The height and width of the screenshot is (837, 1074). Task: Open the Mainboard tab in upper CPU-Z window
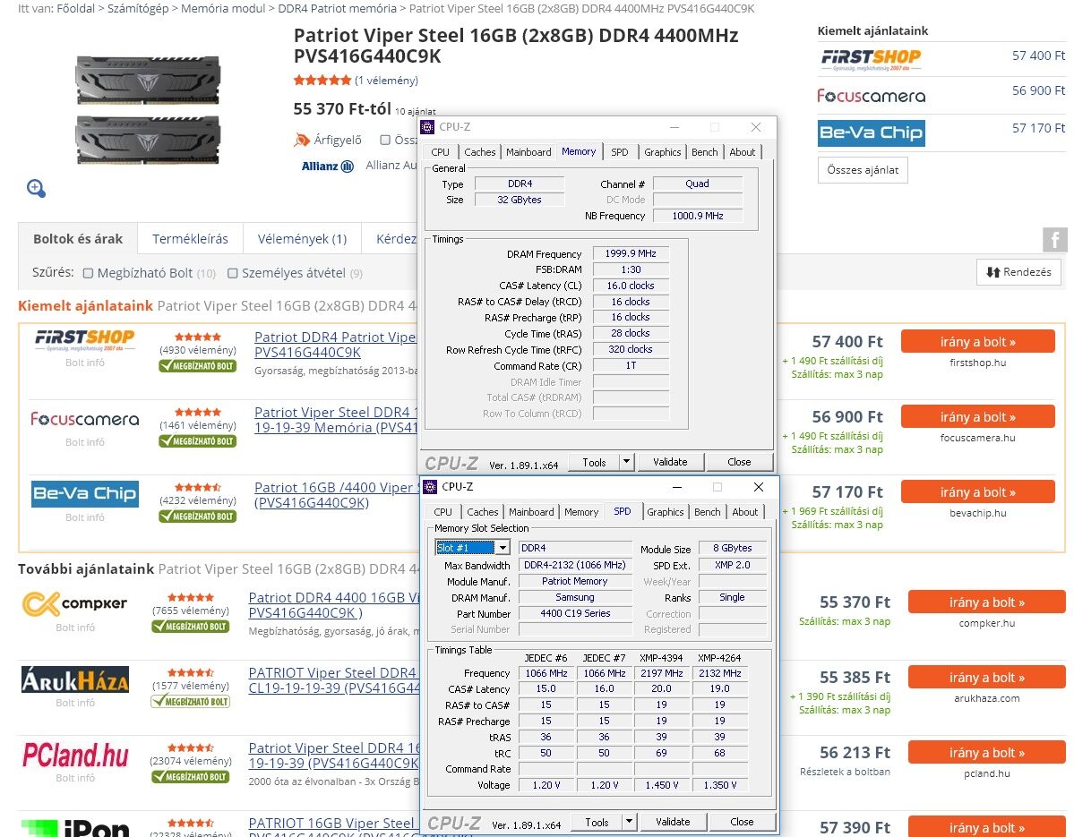pos(528,152)
